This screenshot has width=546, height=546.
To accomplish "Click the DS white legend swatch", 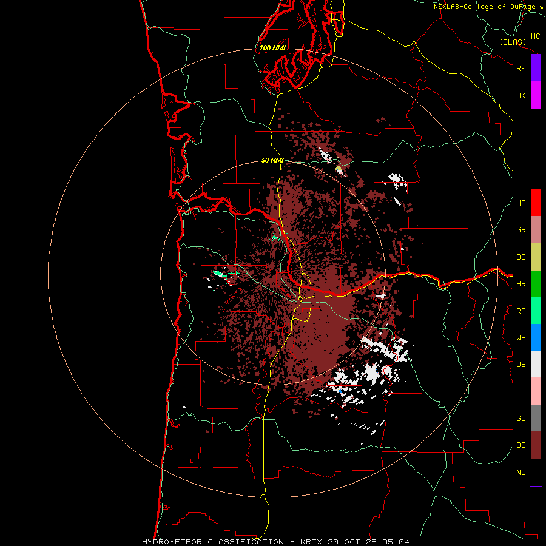I will point(536,364).
